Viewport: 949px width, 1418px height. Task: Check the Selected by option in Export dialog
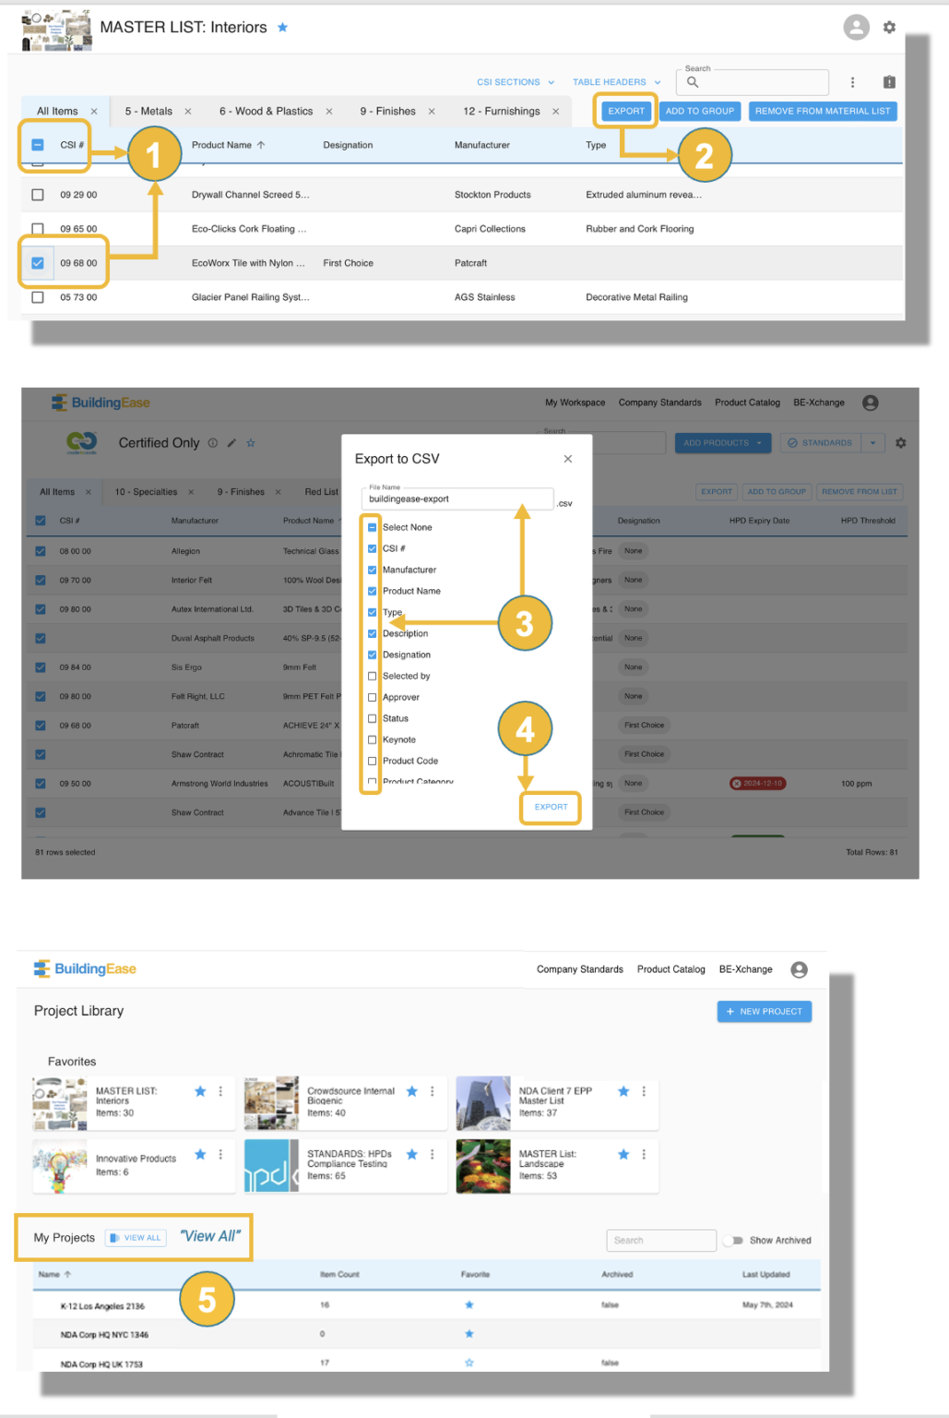point(373,676)
